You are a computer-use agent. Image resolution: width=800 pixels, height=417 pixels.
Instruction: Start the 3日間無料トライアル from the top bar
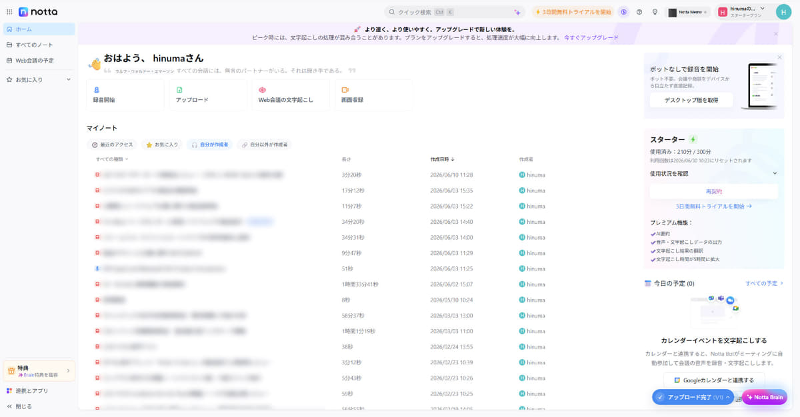pyautogui.click(x=573, y=12)
